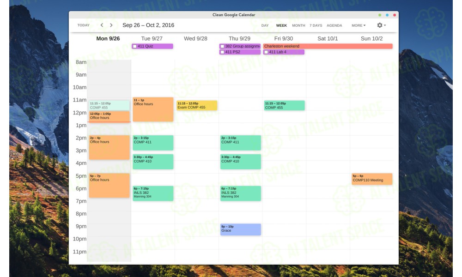Click the 11pm time label
Viewport: 462px width, 277px height.
pyautogui.click(x=79, y=252)
